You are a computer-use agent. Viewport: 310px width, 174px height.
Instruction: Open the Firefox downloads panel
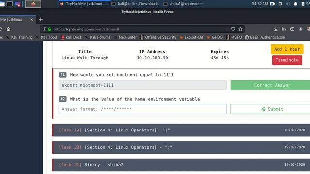(276, 29)
